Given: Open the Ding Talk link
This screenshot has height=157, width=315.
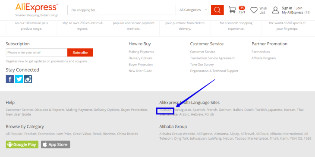Looking at the screenshot, I should click(x=181, y=138).
